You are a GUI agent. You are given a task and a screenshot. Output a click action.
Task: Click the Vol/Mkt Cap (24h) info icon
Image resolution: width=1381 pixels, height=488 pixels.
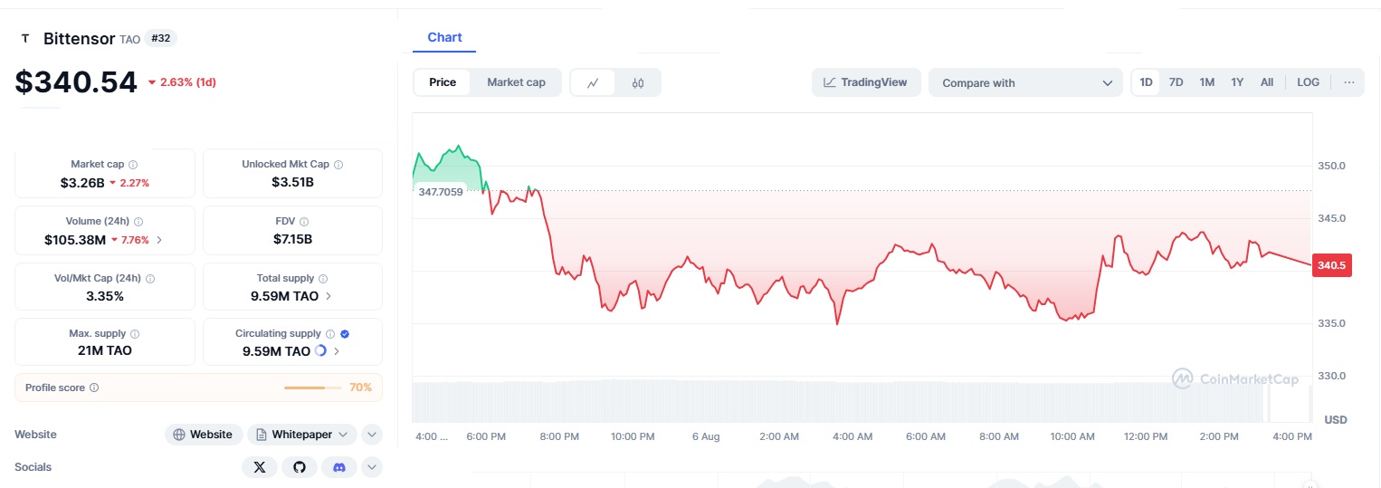[x=150, y=279]
